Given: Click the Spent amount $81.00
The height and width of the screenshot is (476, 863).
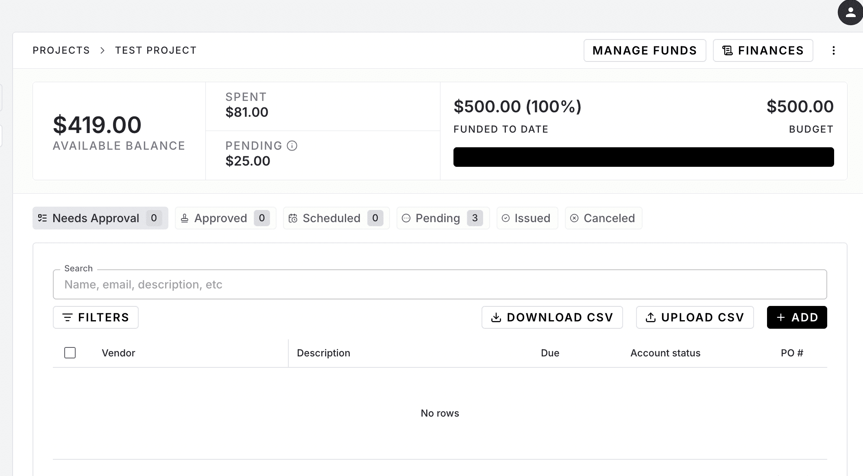Looking at the screenshot, I should pyautogui.click(x=247, y=112).
